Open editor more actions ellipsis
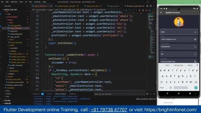 coord(154,6)
